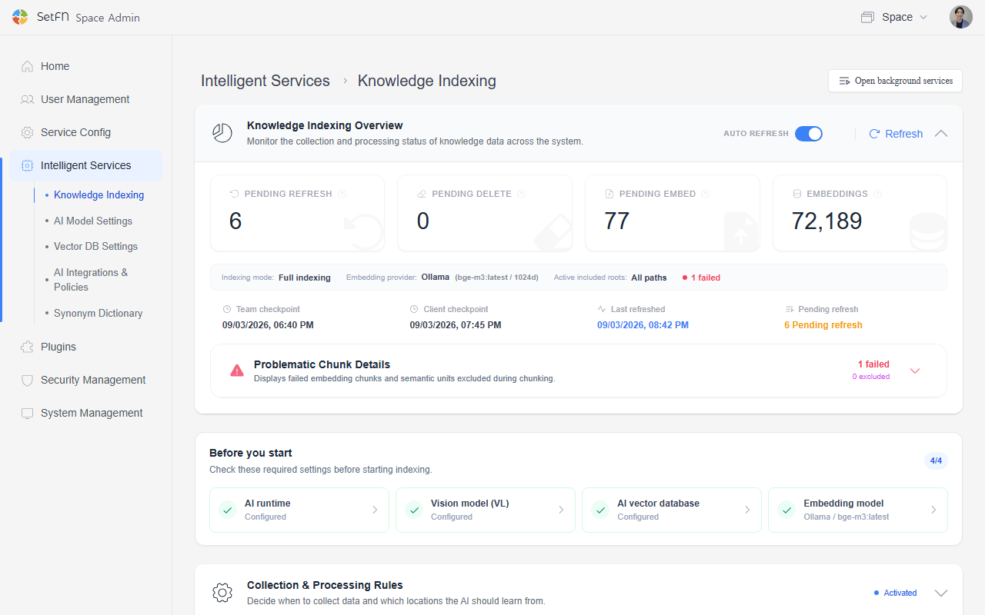The height and width of the screenshot is (615, 985).
Task: Click the Pending Refresh card showing 6
Action: [x=297, y=213]
